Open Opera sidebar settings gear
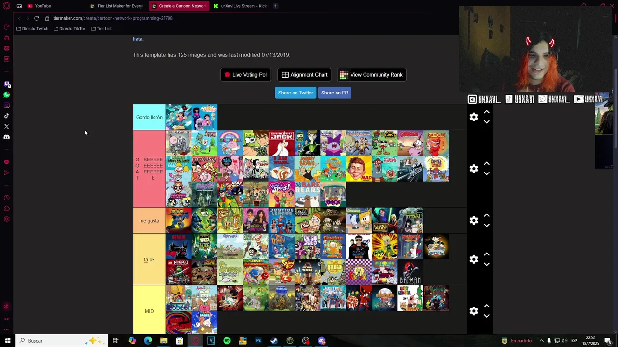Screen dimensions: 618x347 point(6,219)
